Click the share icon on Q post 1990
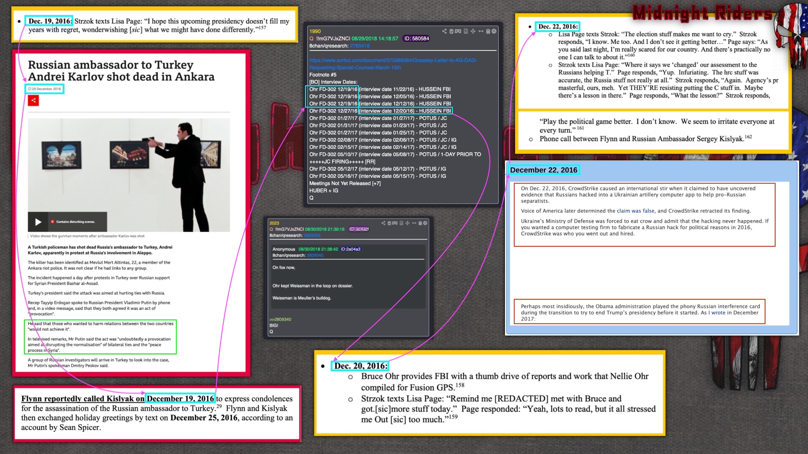The image size is (808, 454). [444, 31]
